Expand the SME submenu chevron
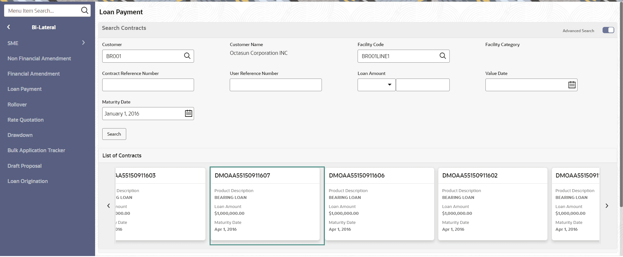Image resolution: width=623 pixels, height=257 pixels. tap(83, 43)
